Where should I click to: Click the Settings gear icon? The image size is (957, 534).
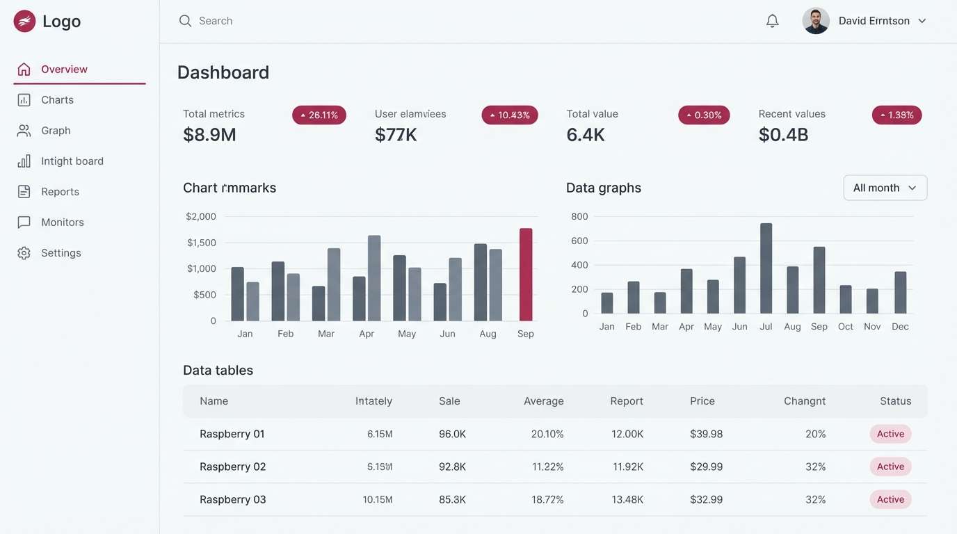[x=24, y=253]
